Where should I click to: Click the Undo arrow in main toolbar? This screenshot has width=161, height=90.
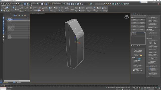(2, 4)
